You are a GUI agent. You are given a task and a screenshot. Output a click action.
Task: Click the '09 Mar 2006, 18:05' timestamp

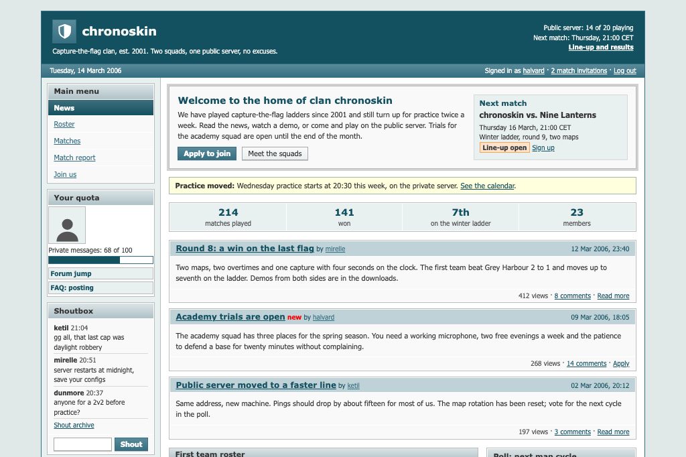600,317
